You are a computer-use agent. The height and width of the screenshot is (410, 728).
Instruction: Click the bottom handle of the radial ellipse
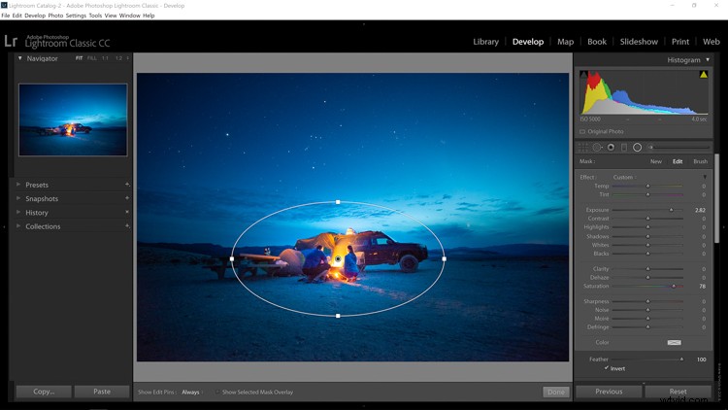point(338,316)
